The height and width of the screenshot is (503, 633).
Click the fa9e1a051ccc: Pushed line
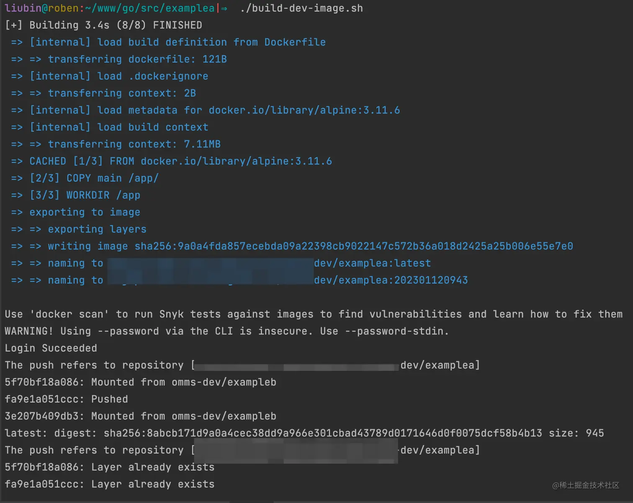66,399
